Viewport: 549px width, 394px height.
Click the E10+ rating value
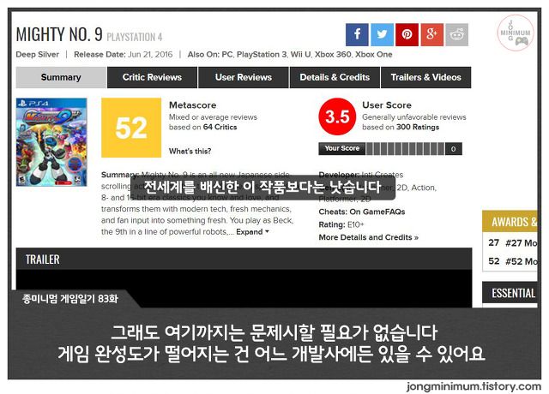[x=356, y=224]
